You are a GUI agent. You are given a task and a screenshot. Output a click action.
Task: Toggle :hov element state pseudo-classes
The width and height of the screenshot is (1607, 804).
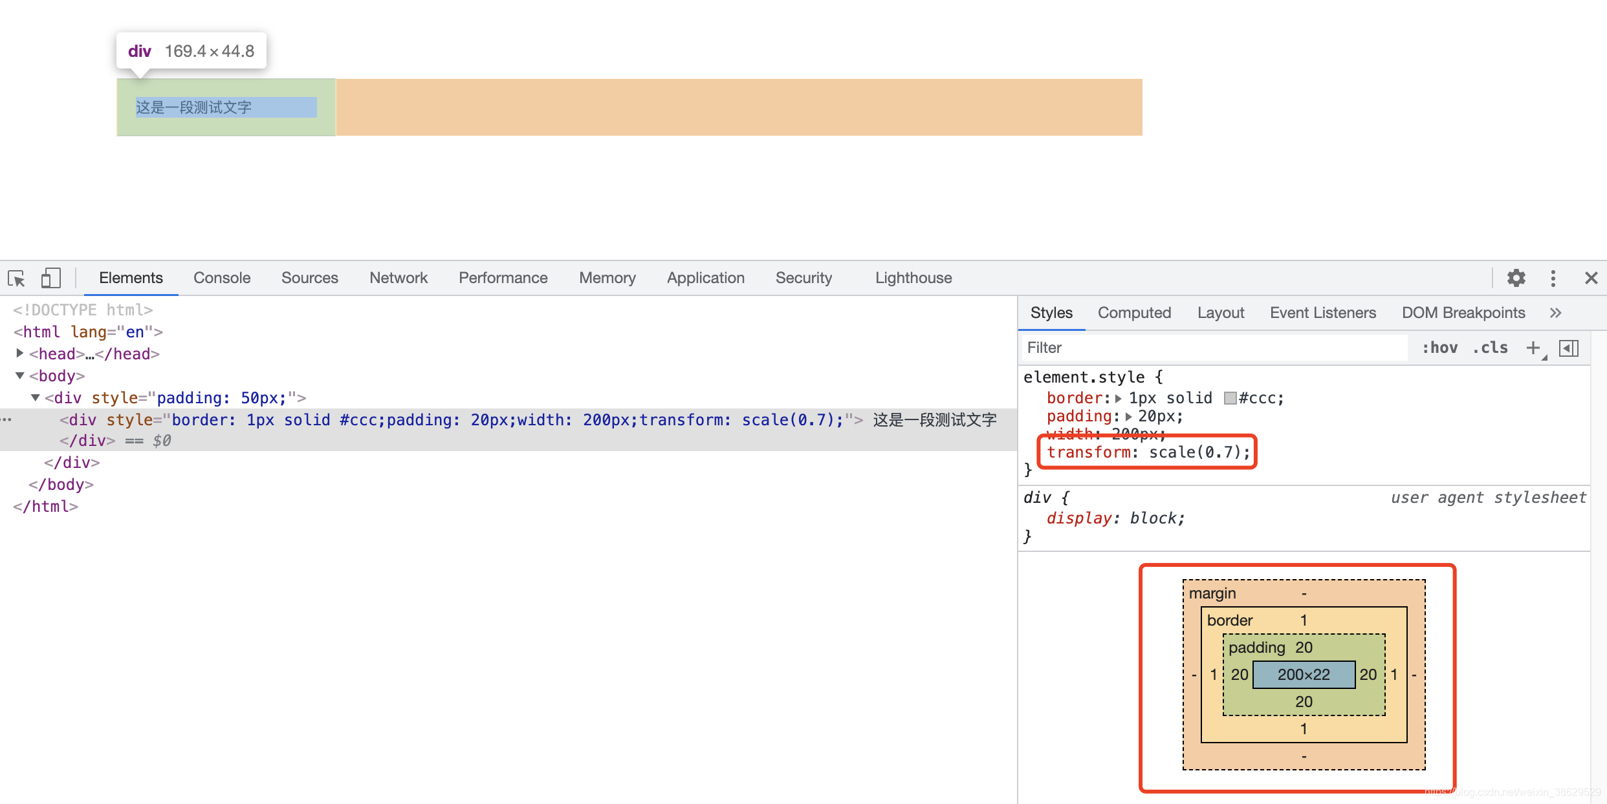pyautogui.click(x=1441, y=348)
